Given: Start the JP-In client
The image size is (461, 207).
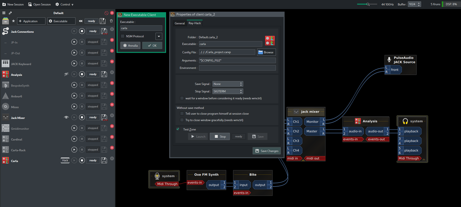Looking at the screenshot, I should 74,42.
